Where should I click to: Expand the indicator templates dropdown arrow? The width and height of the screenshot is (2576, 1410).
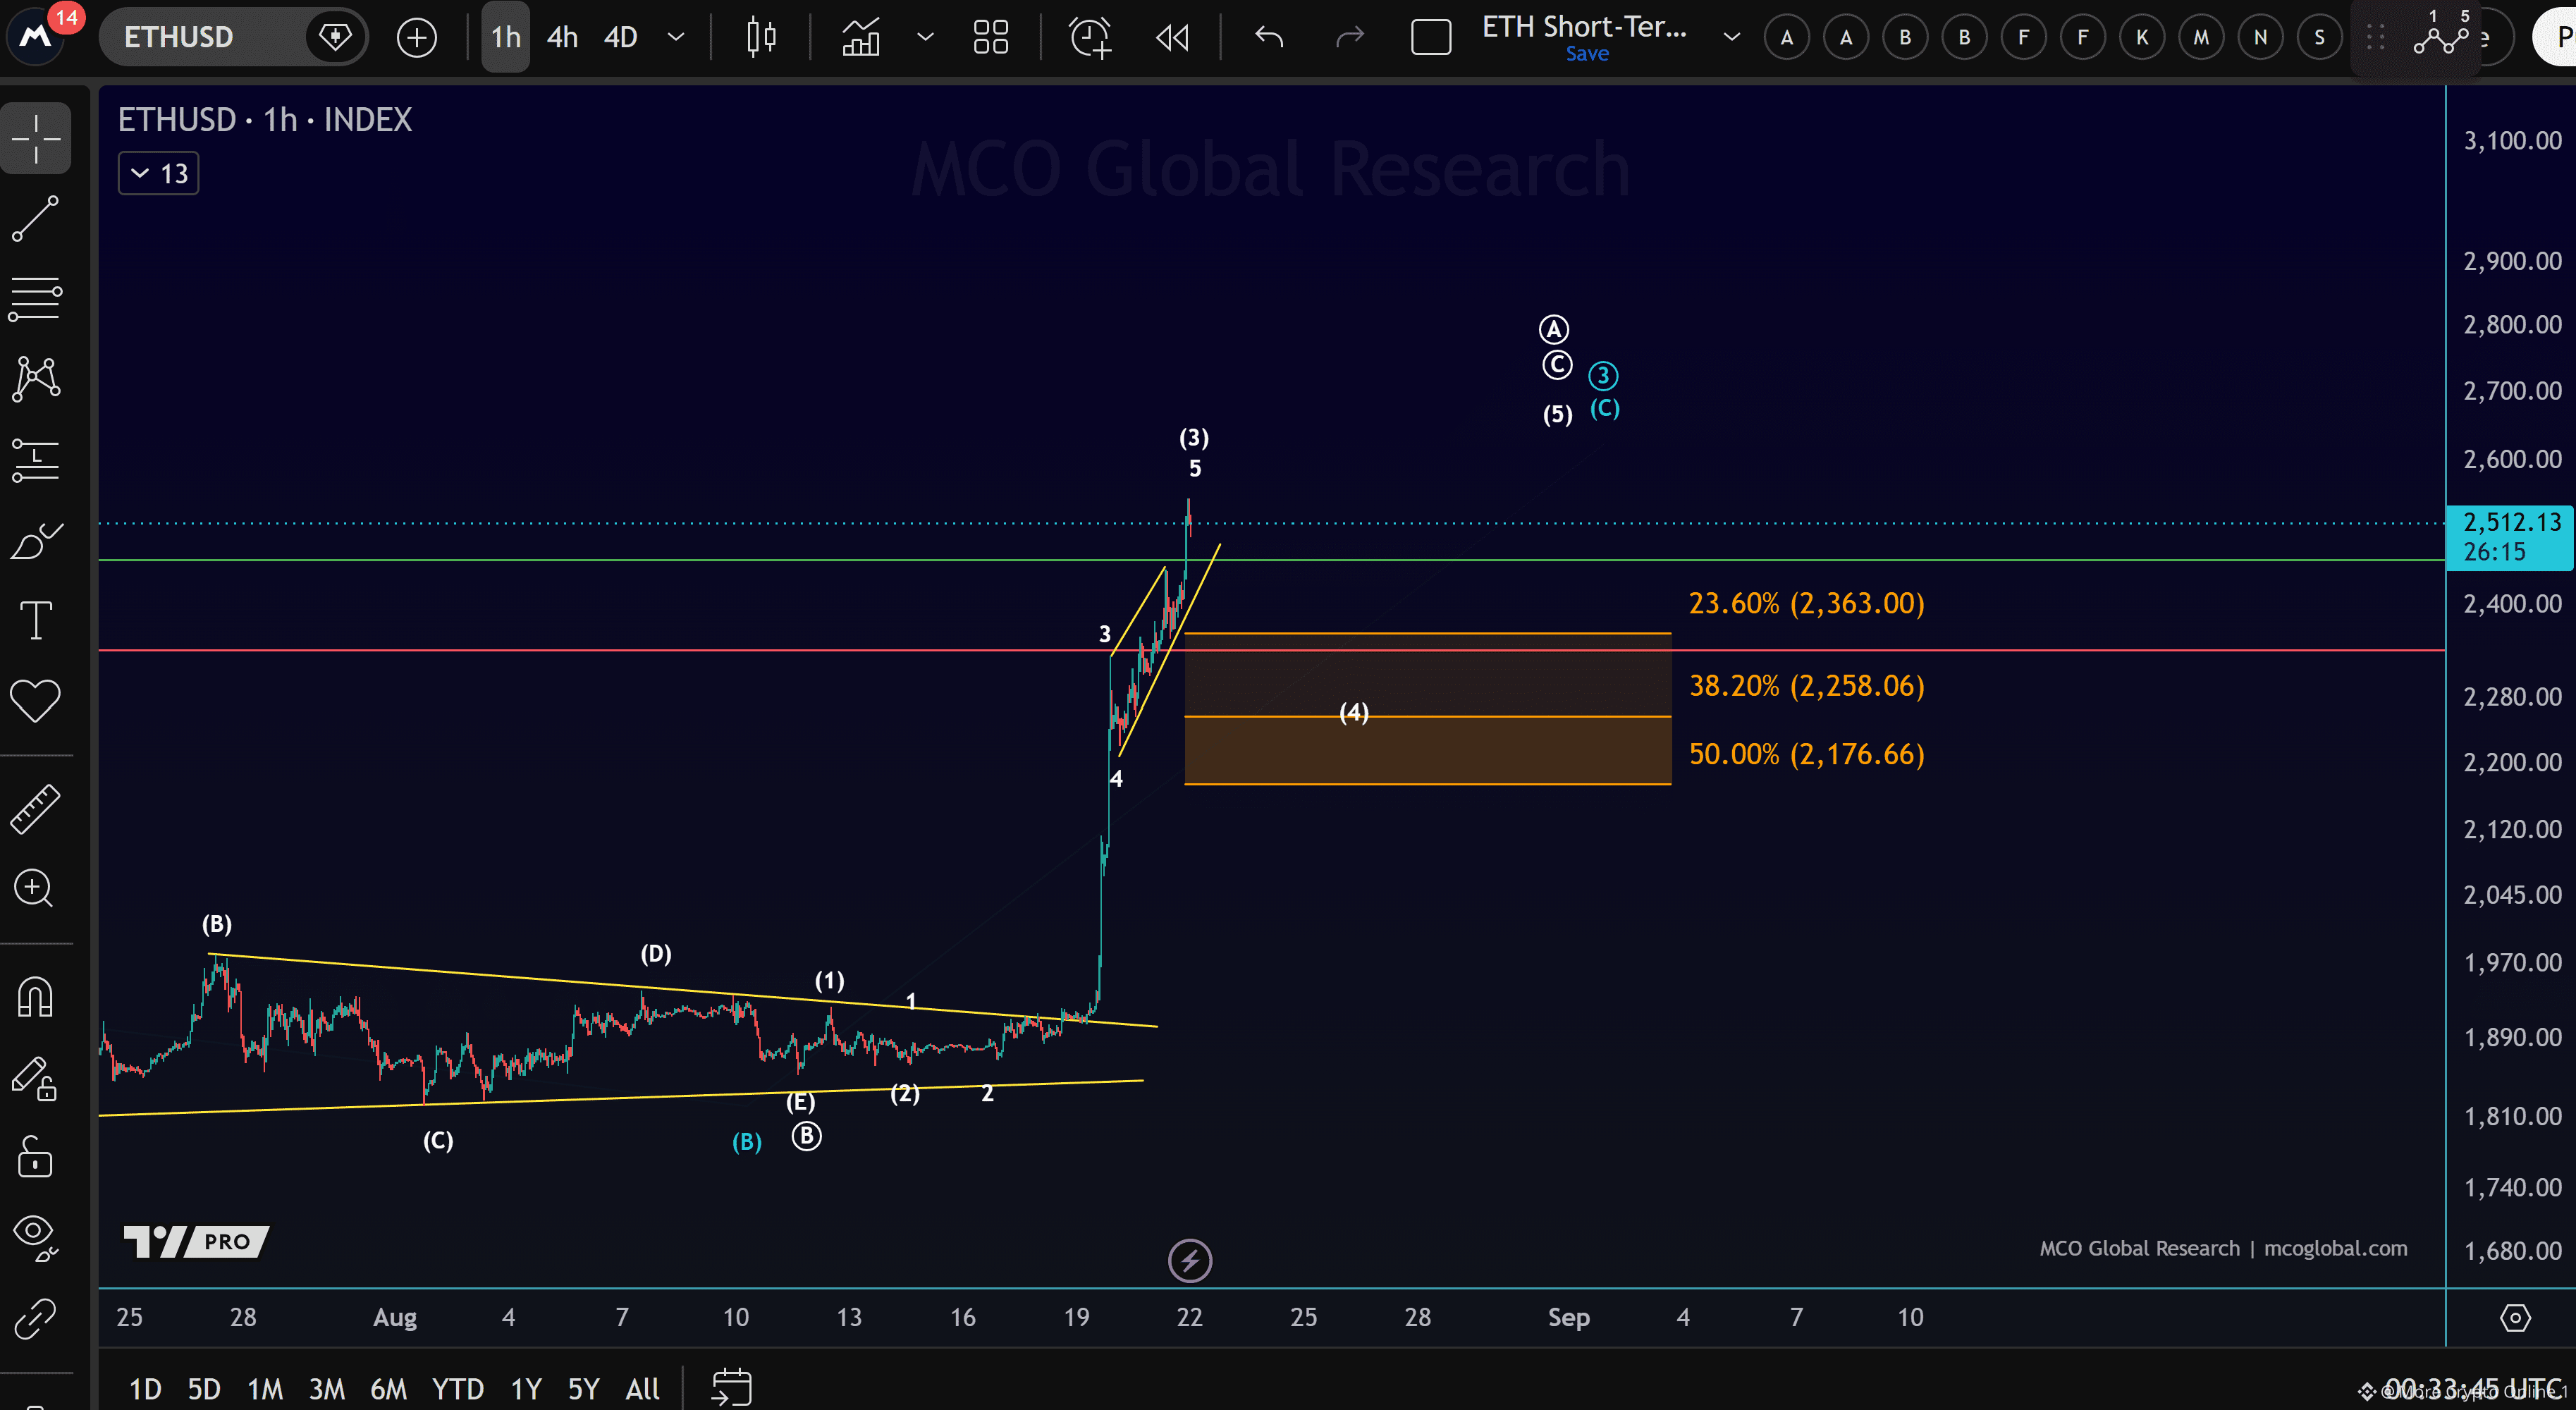pyautogui.click(x=925, y=38)
